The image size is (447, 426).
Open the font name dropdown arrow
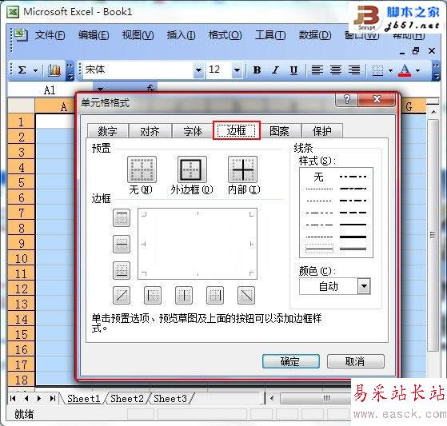[x=198, y=70]
